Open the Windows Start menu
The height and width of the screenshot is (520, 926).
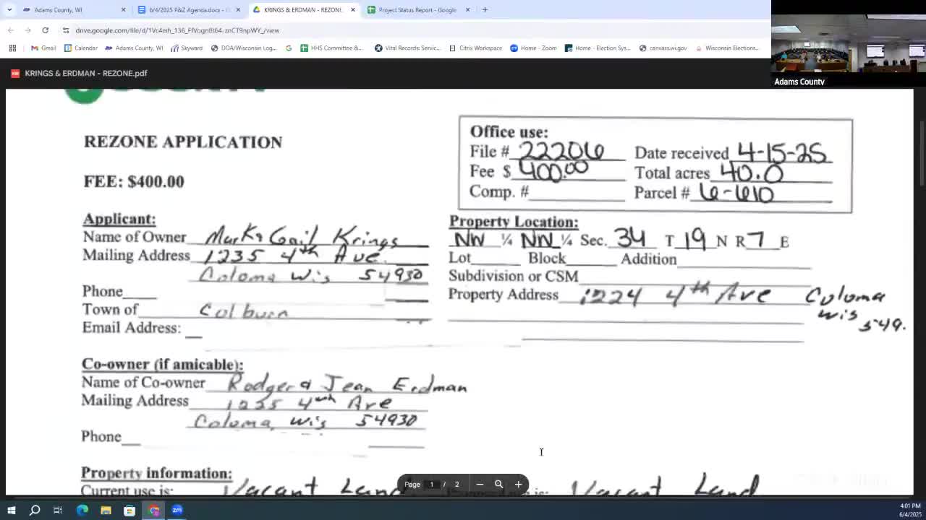coord(11,511)
